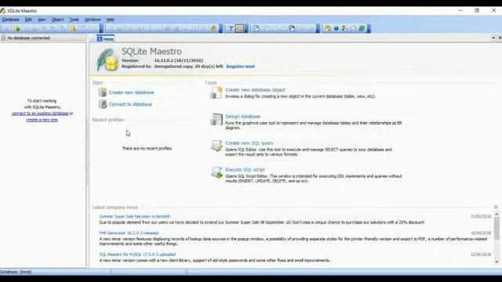
Task: Open the Windows menu
Action: point(93,20)
